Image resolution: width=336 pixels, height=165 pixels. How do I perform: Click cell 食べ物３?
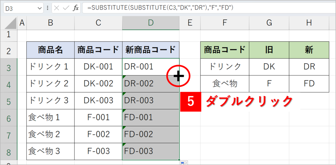[50, 151]
